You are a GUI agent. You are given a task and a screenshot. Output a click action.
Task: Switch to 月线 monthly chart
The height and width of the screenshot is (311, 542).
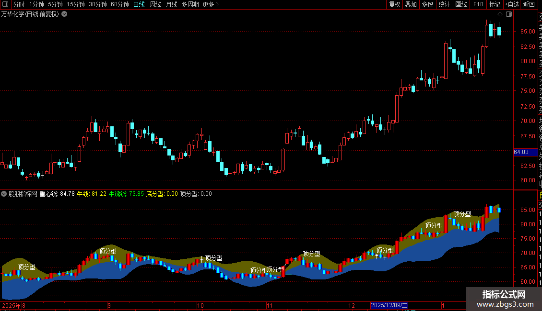(171, 4)
